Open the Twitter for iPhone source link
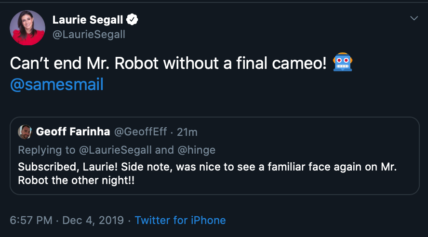This screenshot has width=428, height=237. click(x=180, y=220)
